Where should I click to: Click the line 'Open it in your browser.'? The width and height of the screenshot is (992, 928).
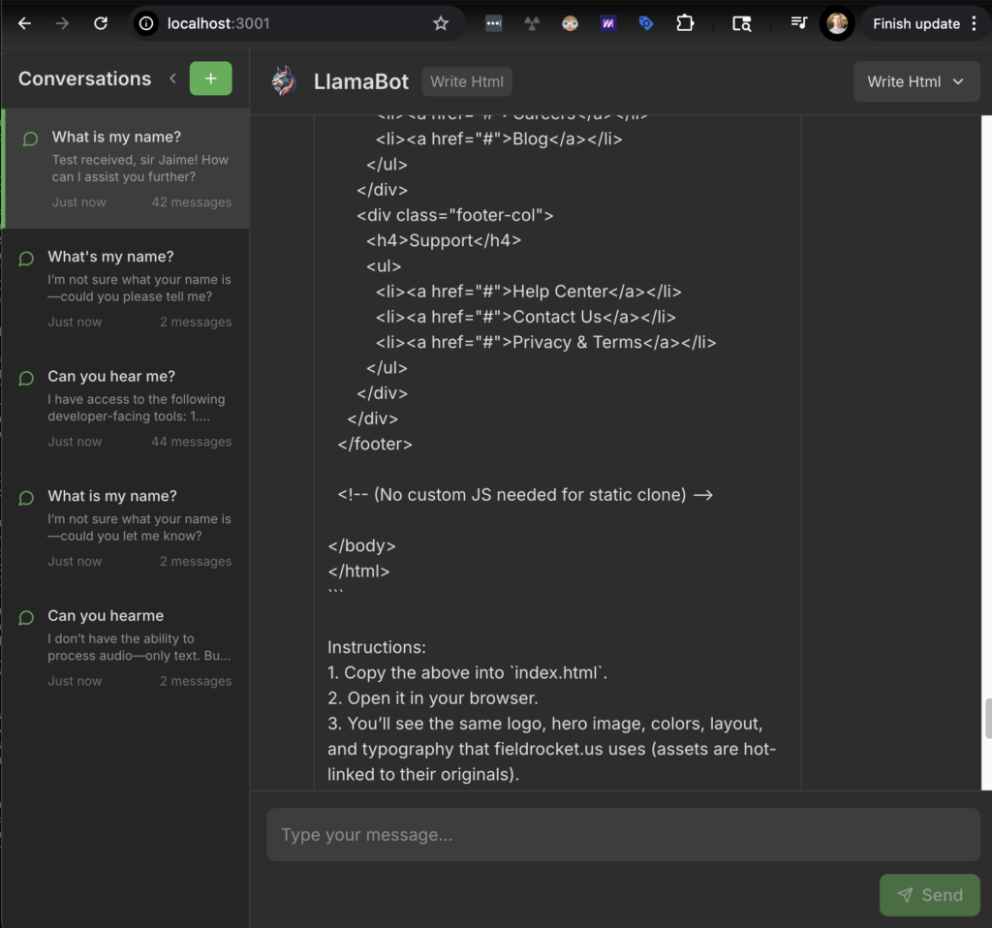(433, 697)
